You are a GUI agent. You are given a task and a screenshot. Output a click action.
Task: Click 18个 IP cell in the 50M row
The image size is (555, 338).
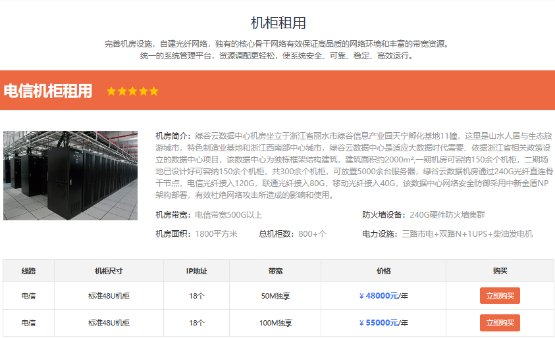(x=196, y=296)
